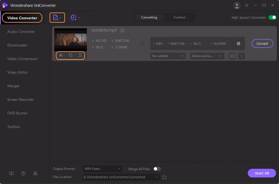Open the No subtitle dropdown
279x184 pixels.
(168, 56)
